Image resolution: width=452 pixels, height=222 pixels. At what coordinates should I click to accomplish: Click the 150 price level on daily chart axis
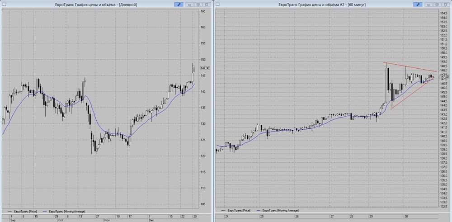(203, 59)
